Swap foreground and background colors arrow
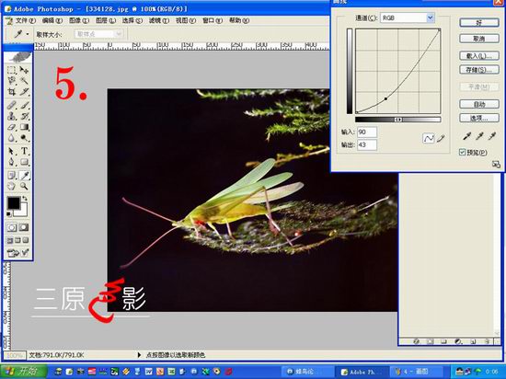506x379 pixels. pos(25,199)
